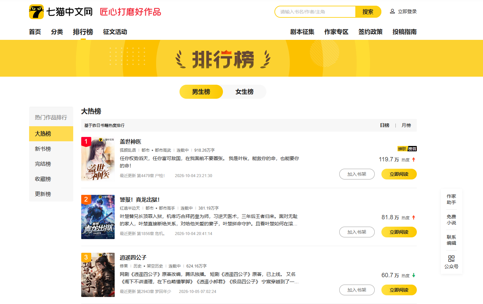
Task: Switch to the 女生榜 list
Action: click(245, 92)
